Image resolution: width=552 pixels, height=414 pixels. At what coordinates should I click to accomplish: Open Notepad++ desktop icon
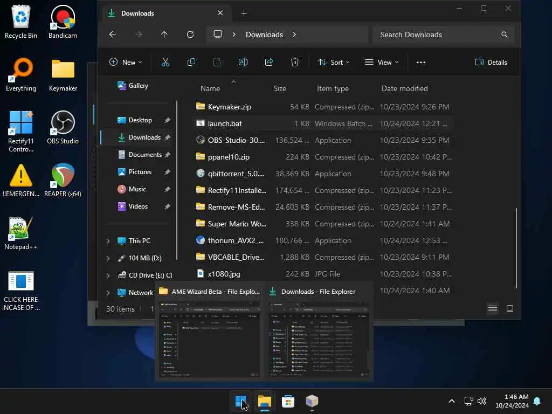pos(21,233)
